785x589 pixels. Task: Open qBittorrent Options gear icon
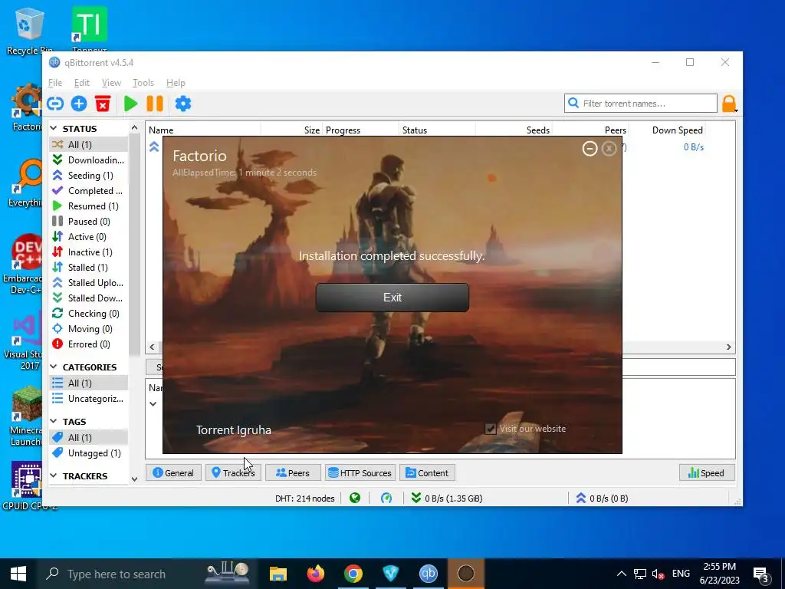183,104
